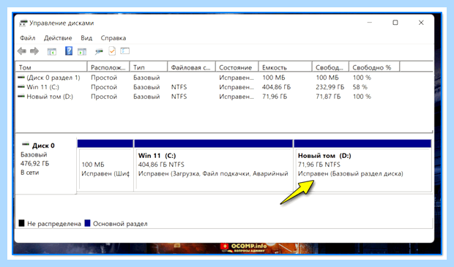This screenshot has width=454, height=267.
Task: Click the 58 % free percentage cell
Action: pos(360,87)
